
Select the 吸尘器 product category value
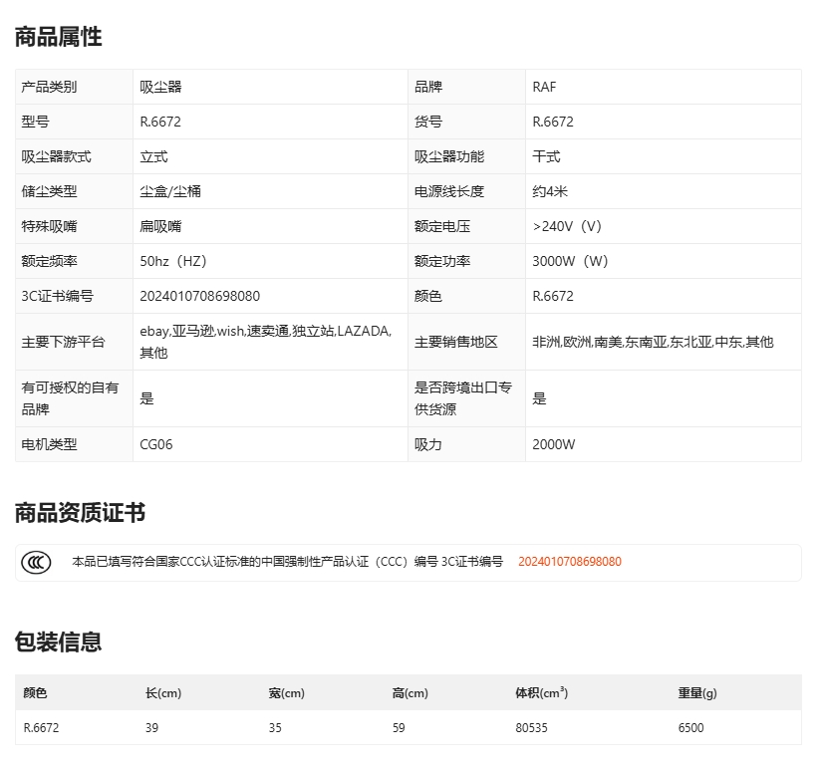[x=160, y=87]
